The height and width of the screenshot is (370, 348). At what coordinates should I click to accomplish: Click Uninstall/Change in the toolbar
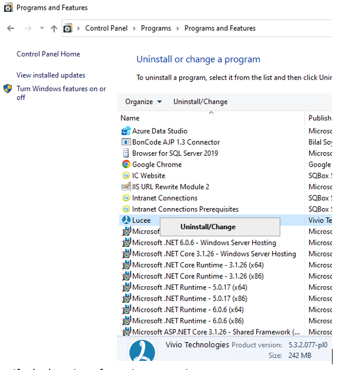pos(200,101)
